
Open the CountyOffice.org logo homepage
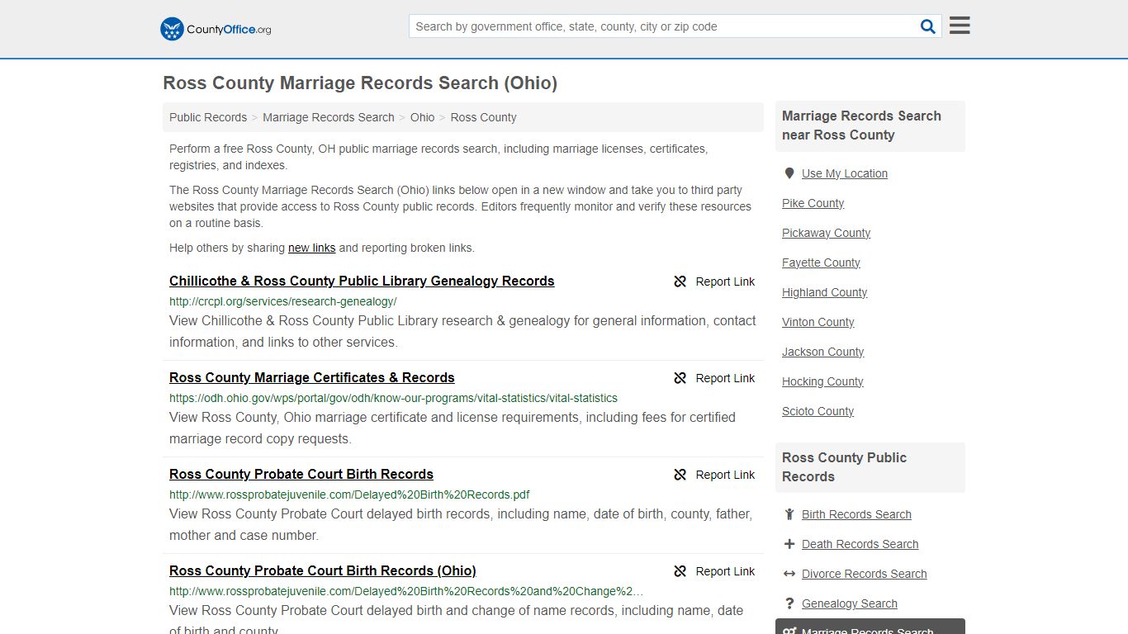(216, 29)
